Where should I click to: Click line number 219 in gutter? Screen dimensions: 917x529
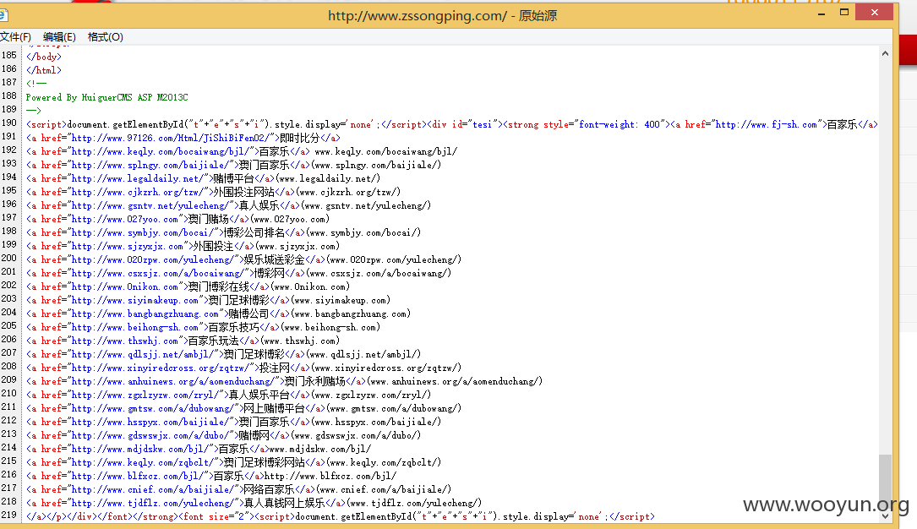pyautogui.click(x=8, y=515)
